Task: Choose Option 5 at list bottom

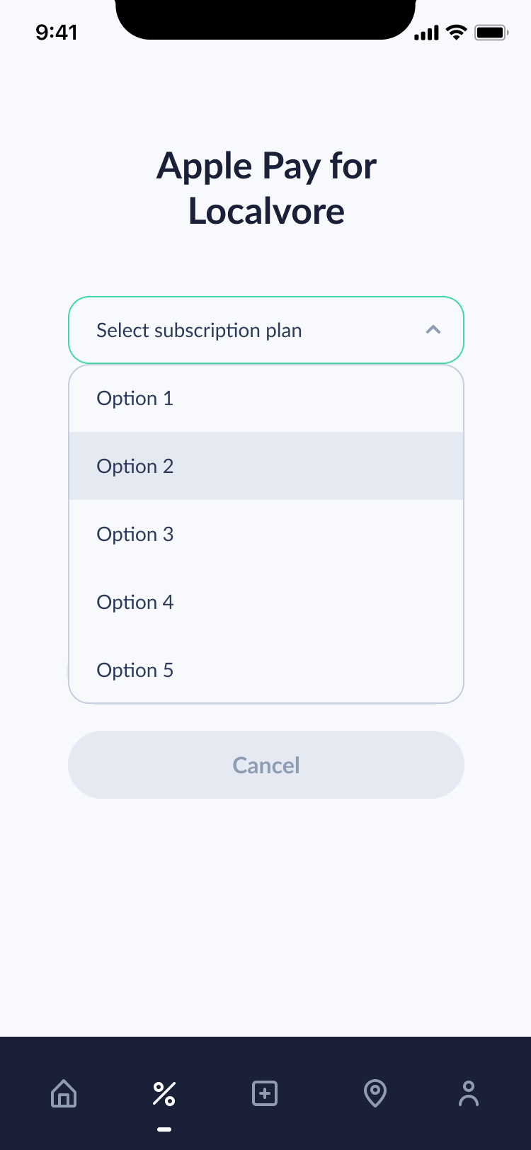Action: click(266, 670)
